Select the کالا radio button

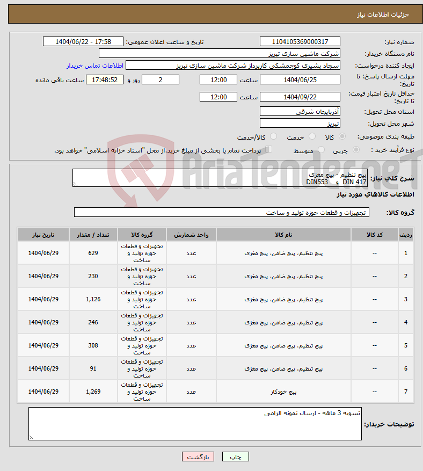click(342, 136)
